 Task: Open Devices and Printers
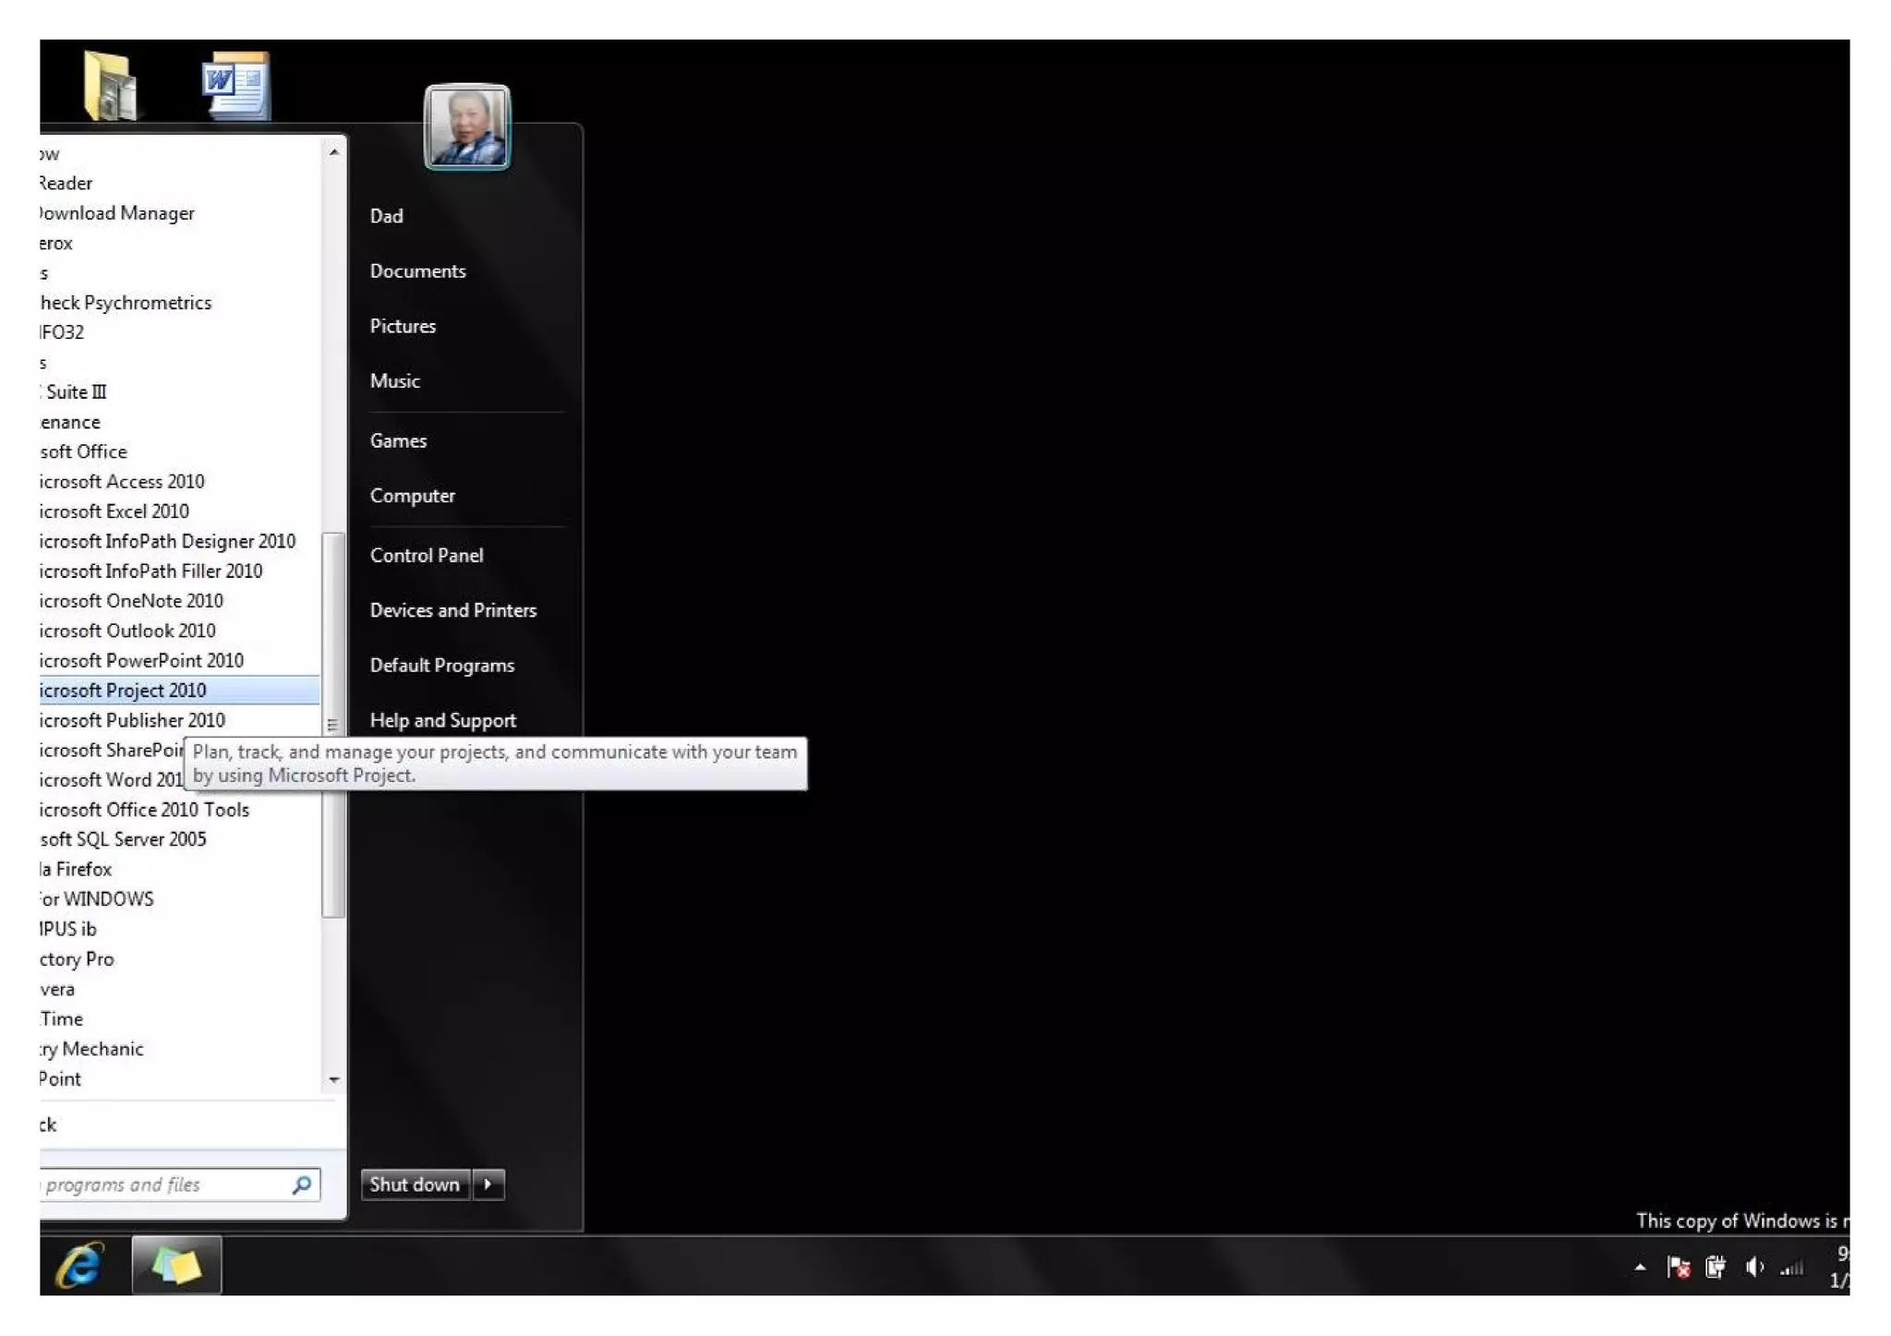click(x=452, y=610)
